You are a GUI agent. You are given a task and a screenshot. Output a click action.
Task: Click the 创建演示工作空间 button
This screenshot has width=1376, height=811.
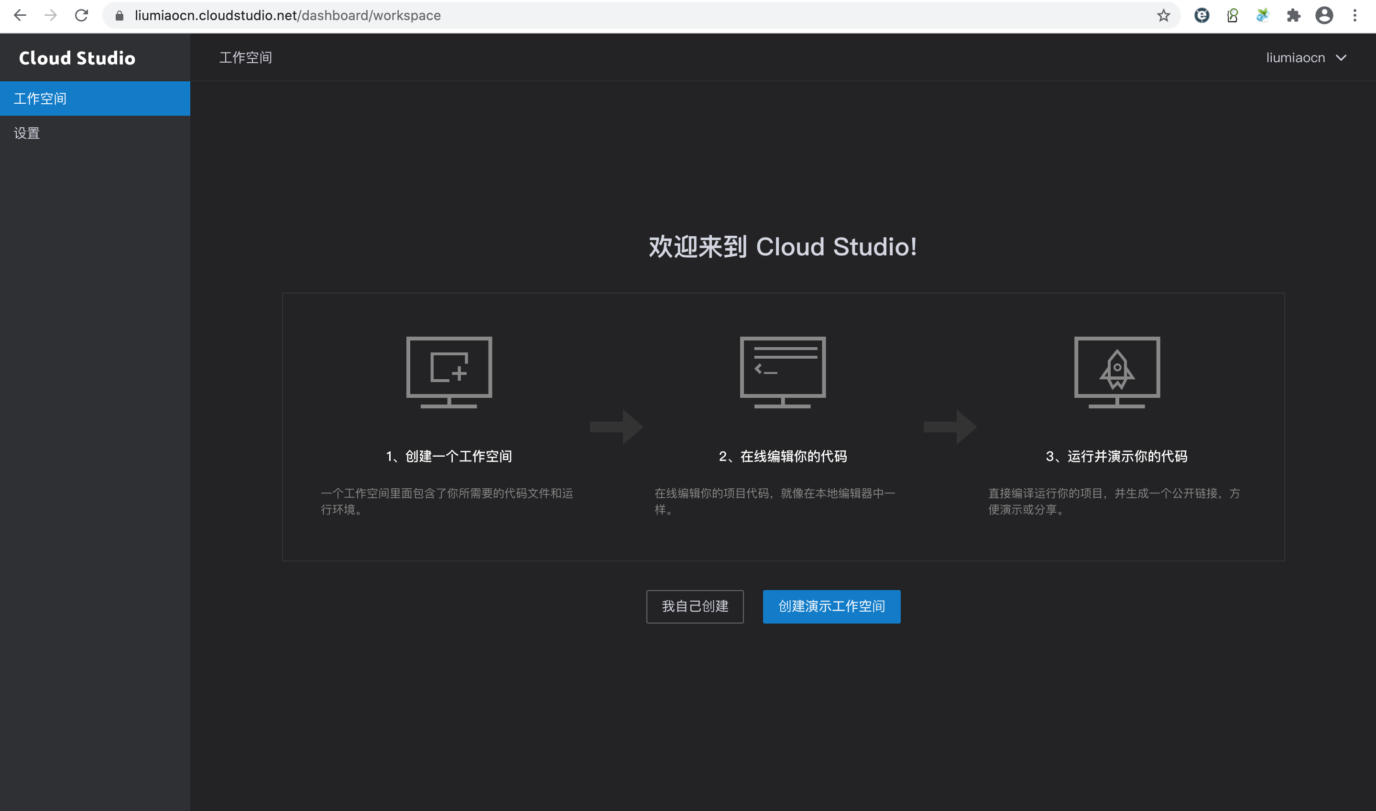[x=831, y=606]
